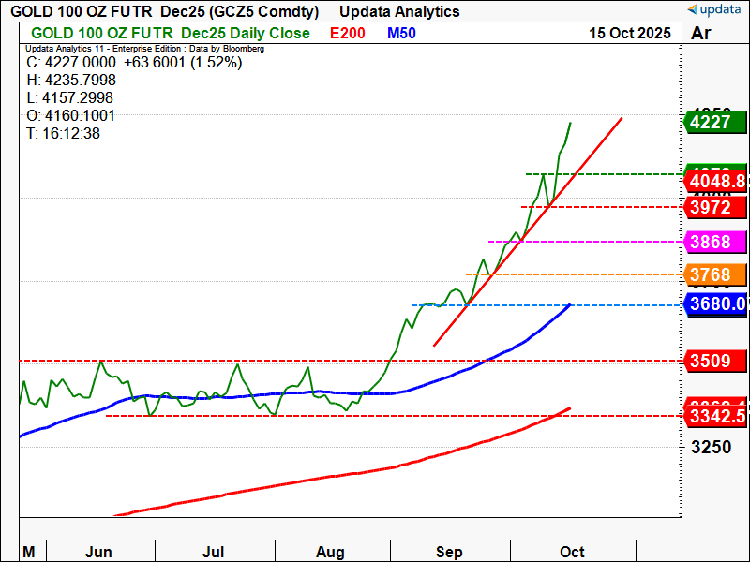750x562 pixels.
Task: Select the Sep label on time axis
Action: (x=450, y=552)
